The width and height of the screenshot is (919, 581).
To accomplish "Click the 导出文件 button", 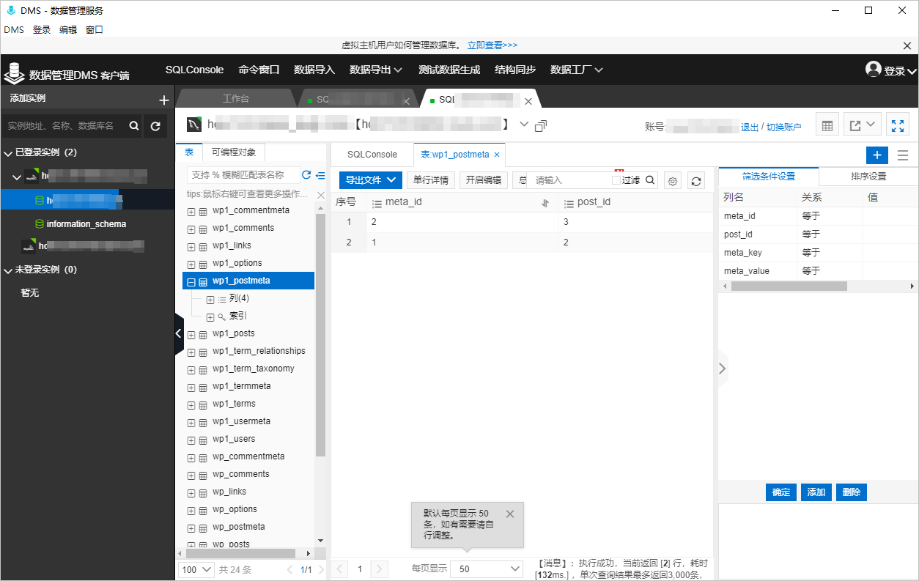I will click(x=371, y=180).
